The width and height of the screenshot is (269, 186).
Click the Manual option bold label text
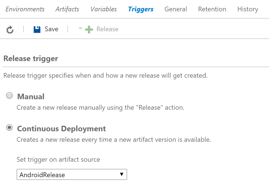click(31, 96)
